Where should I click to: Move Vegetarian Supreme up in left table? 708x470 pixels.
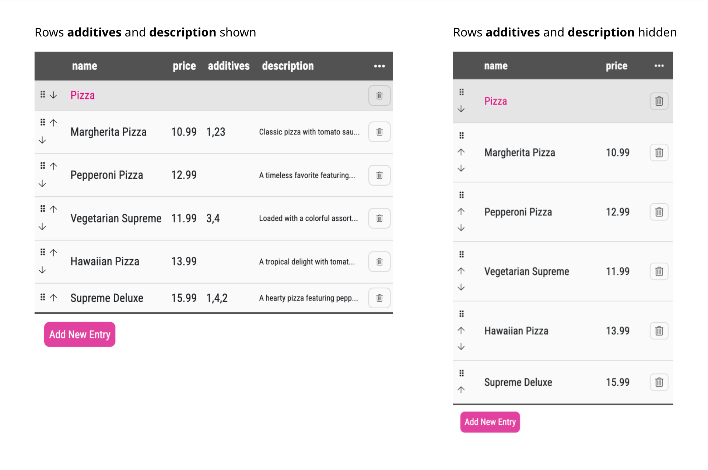pyautogui.click(x=53, y=209)
